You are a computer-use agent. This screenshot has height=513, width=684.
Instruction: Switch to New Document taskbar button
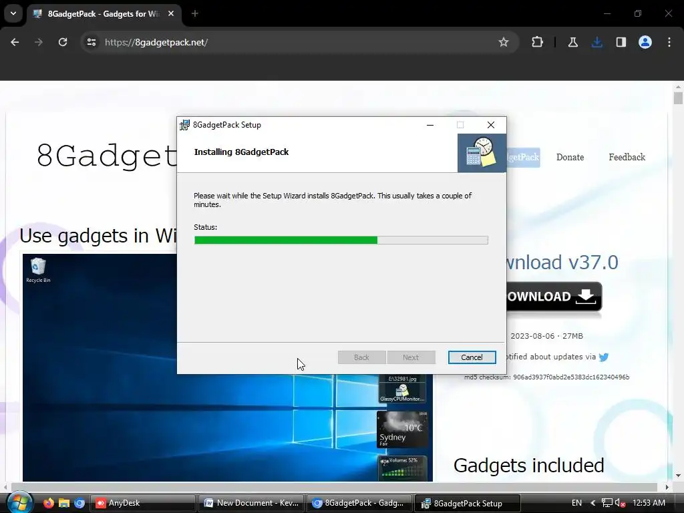coord(251,503)
